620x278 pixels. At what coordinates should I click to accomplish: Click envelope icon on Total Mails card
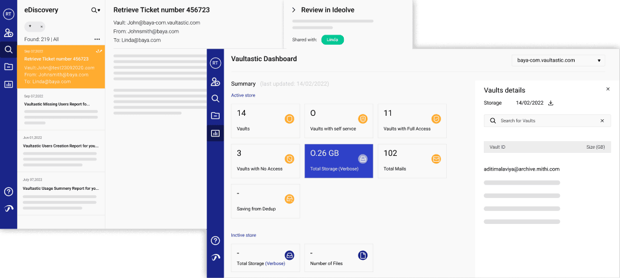click(x=436, y=159)
